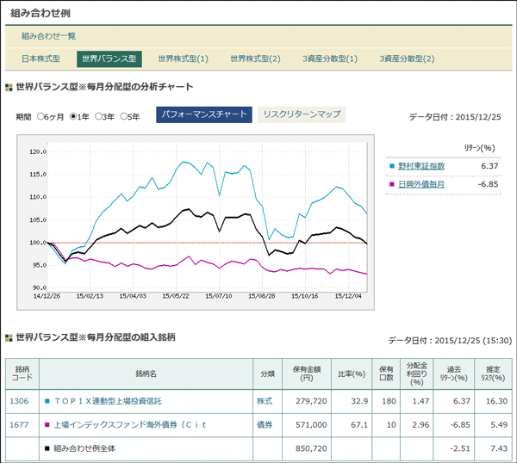Open stock code 1306 link

20,400
